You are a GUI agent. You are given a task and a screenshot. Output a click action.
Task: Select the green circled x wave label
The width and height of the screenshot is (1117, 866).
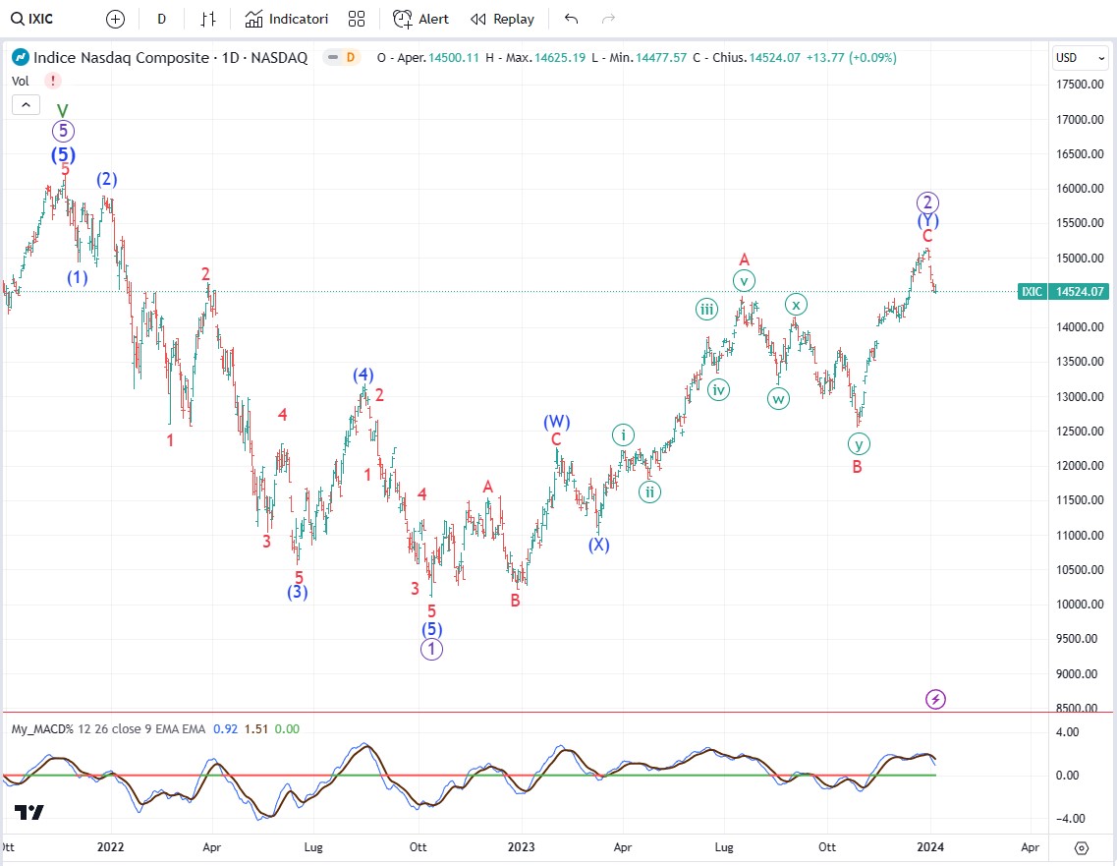(x=797, y=305)
